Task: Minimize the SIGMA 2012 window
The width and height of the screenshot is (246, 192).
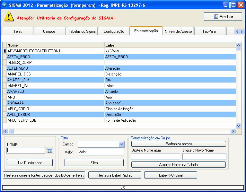Action: pos(226,5)
